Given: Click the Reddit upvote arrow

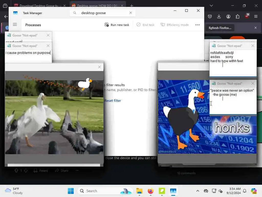Looking at the screenshot, I should click(x=16, y=171).
